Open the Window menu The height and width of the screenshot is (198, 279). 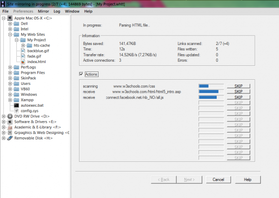pyautogui.click(x=72, y=11)
